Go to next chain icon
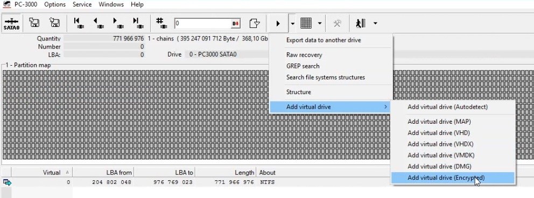The image size is (534, 198). (118, 23)
